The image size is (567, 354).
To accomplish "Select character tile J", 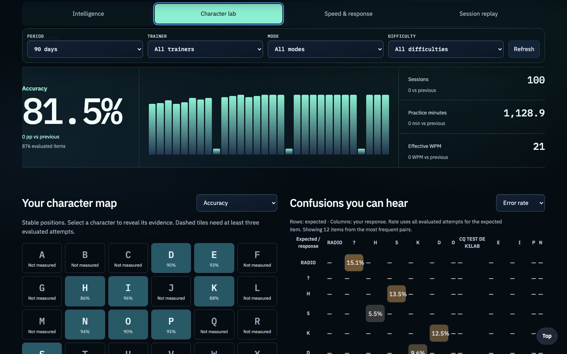I will click(171, 291).
